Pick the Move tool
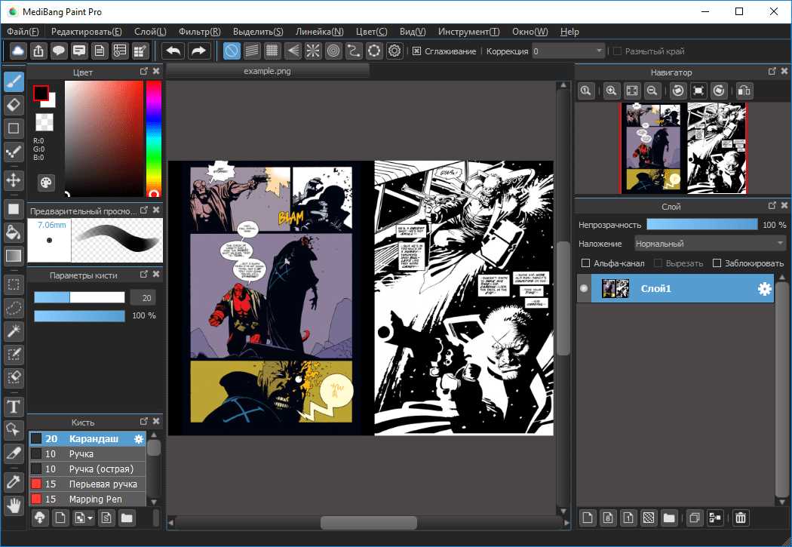Screen dimensions: 792x547 click(x=14, y=180)
